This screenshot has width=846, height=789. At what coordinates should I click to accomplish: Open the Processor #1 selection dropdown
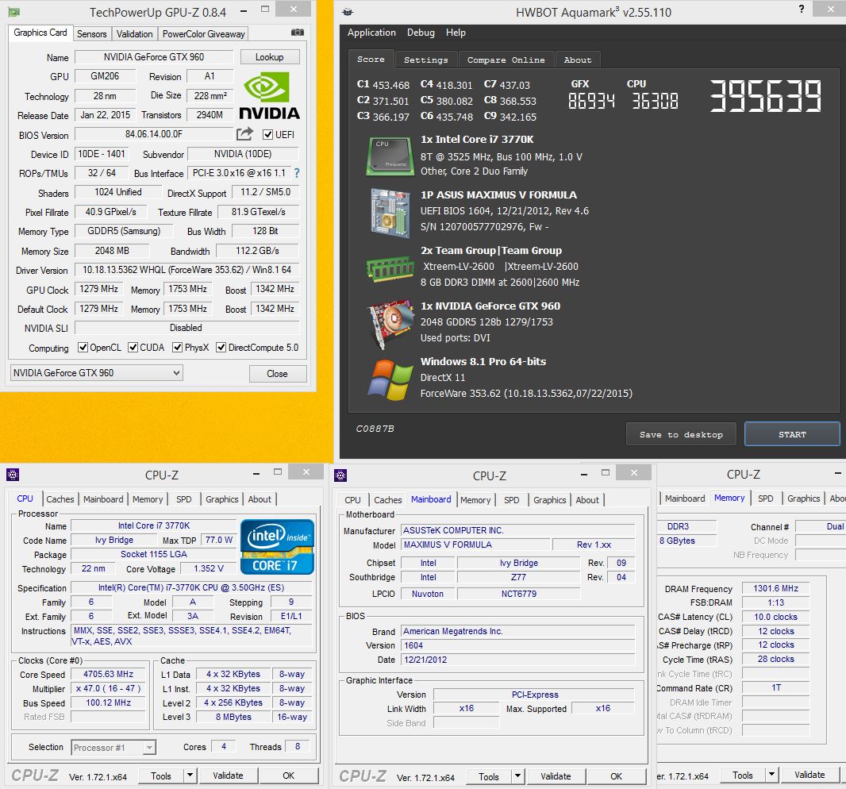pos(113,748)
